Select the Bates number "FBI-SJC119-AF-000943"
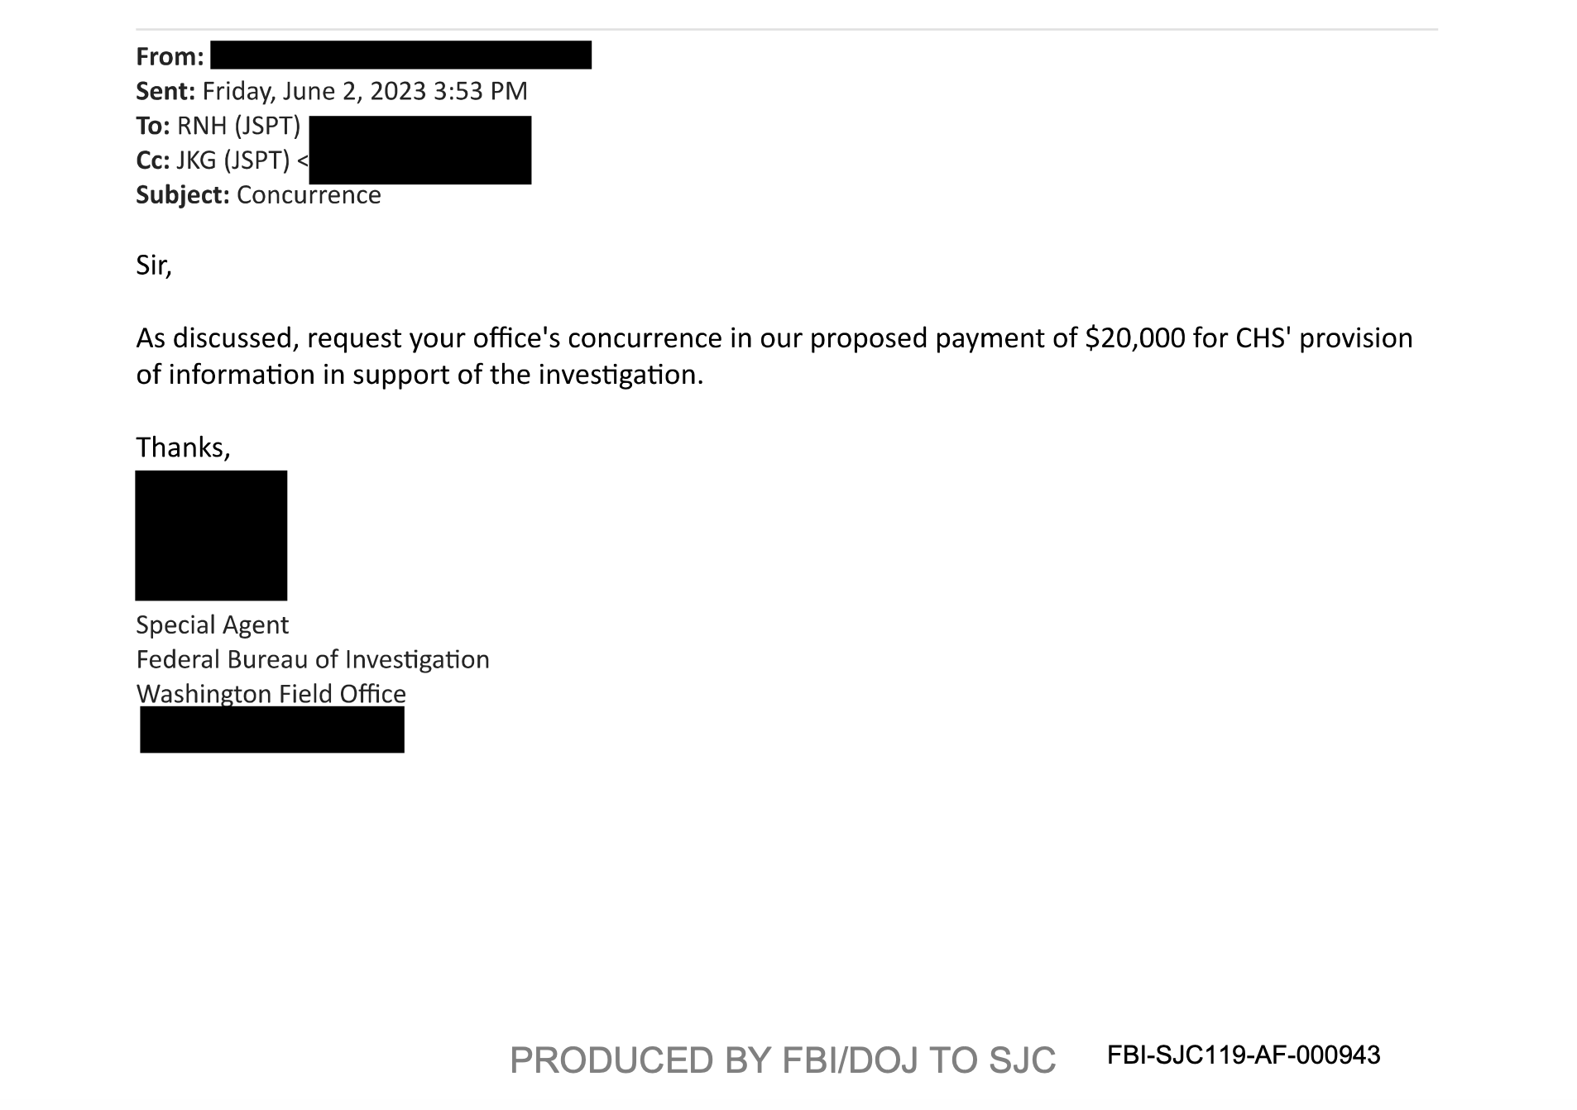The image size is (1577, 1110). coord(1244,1055)
